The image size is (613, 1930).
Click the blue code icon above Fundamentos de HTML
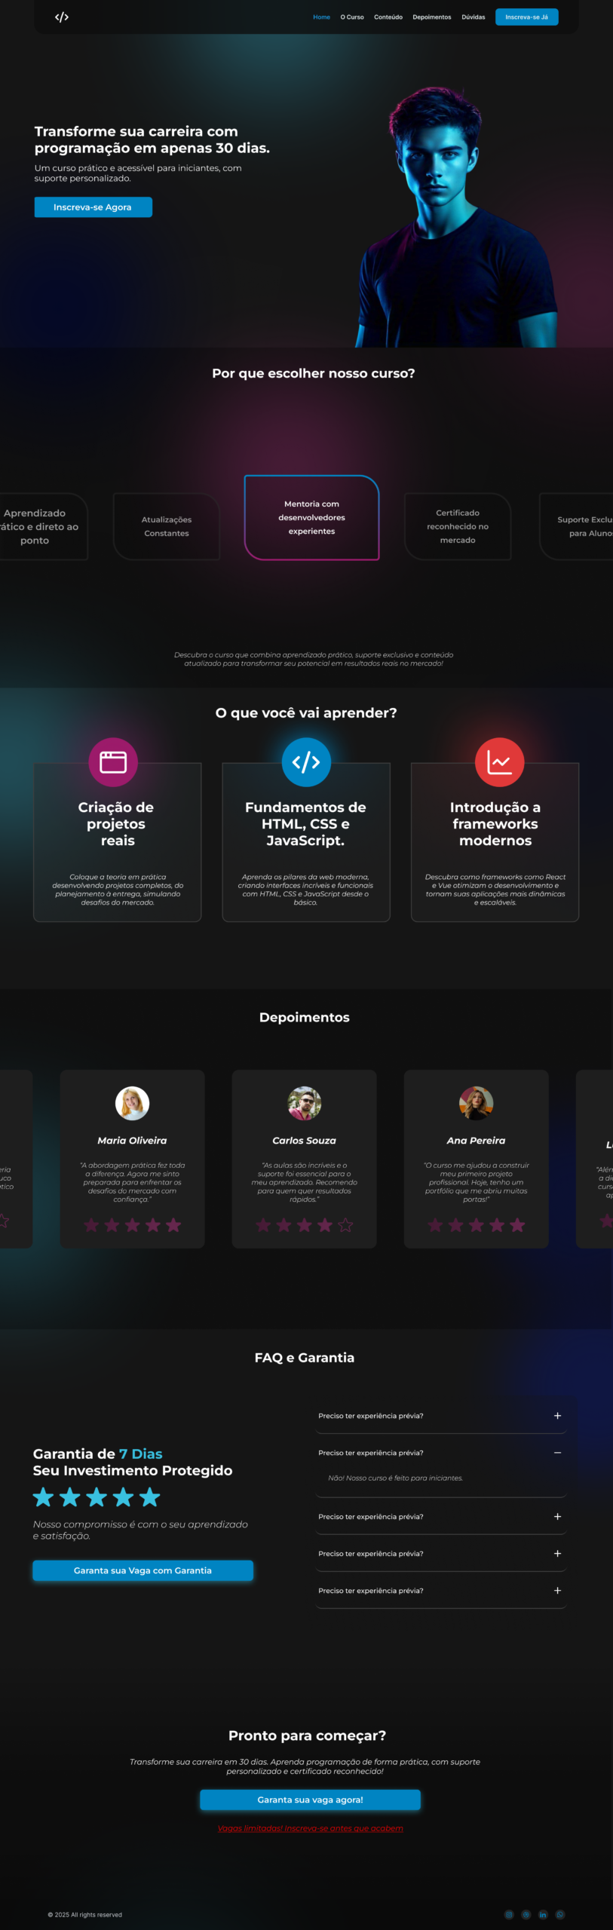coord(306,762)
